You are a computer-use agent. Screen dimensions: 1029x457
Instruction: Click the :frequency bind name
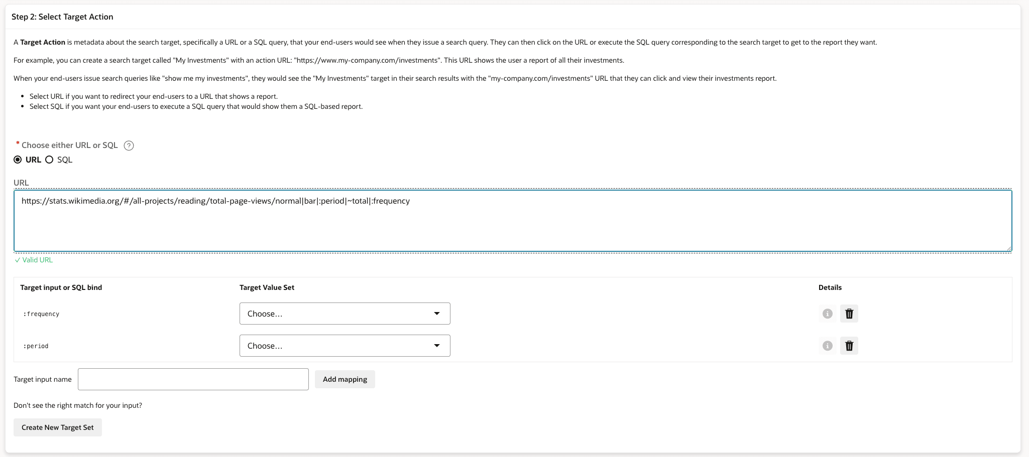click(x=41, y=314)
